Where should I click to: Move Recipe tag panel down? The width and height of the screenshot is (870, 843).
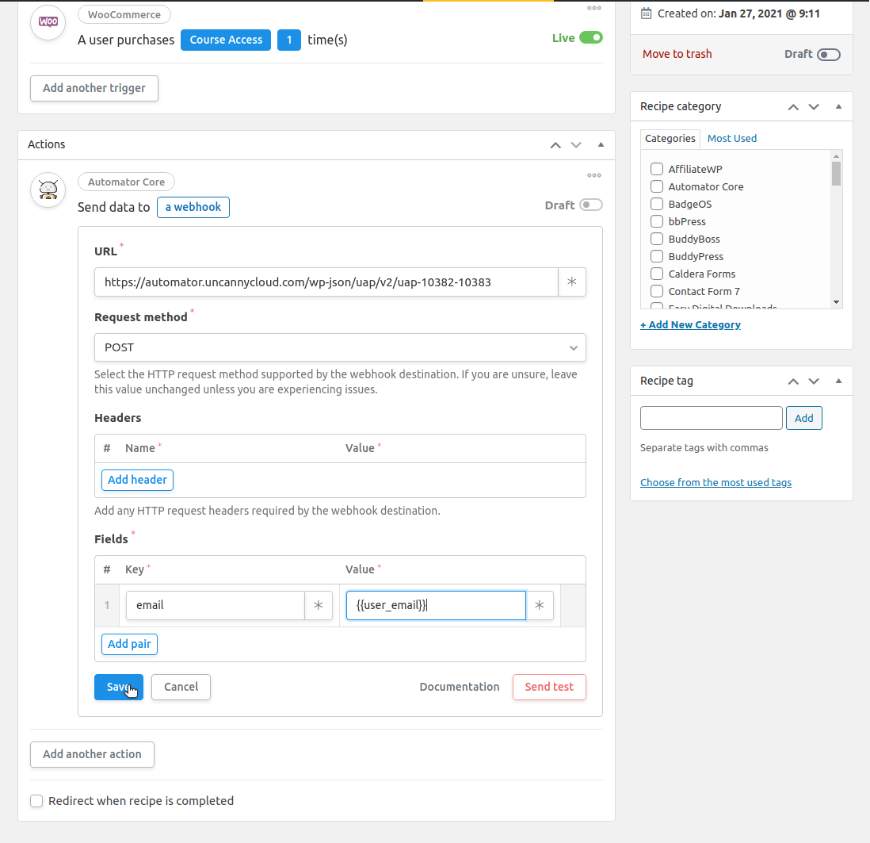click(814, 381)
